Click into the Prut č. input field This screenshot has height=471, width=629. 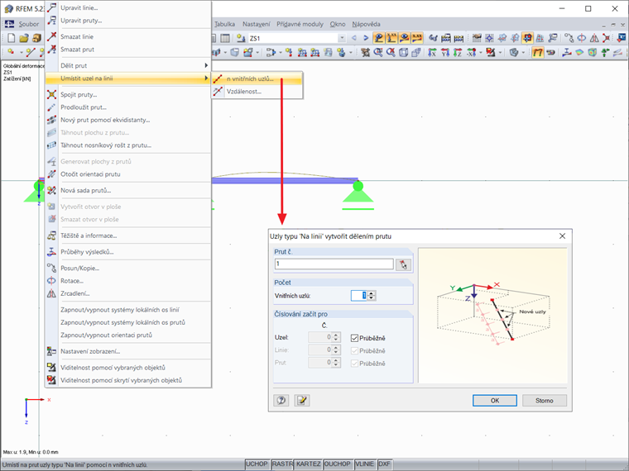point(334,264)
